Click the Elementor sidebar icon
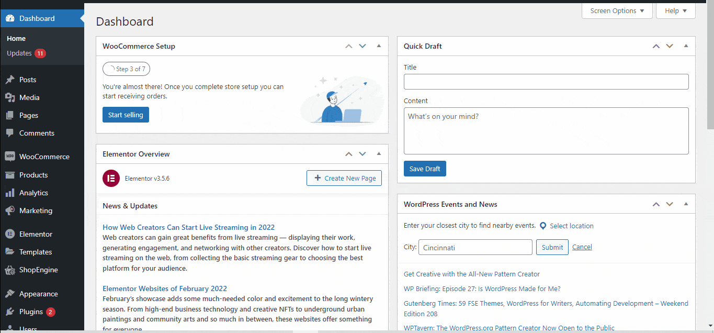Screen dimensions: 714x333 (10, 234)
